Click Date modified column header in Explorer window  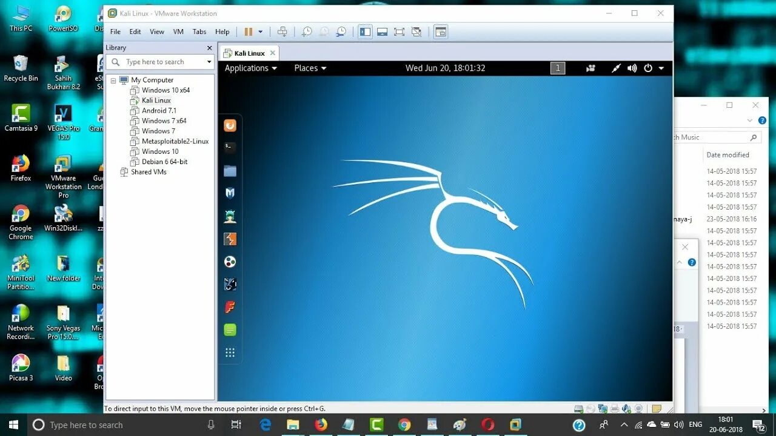coord(727,155)
